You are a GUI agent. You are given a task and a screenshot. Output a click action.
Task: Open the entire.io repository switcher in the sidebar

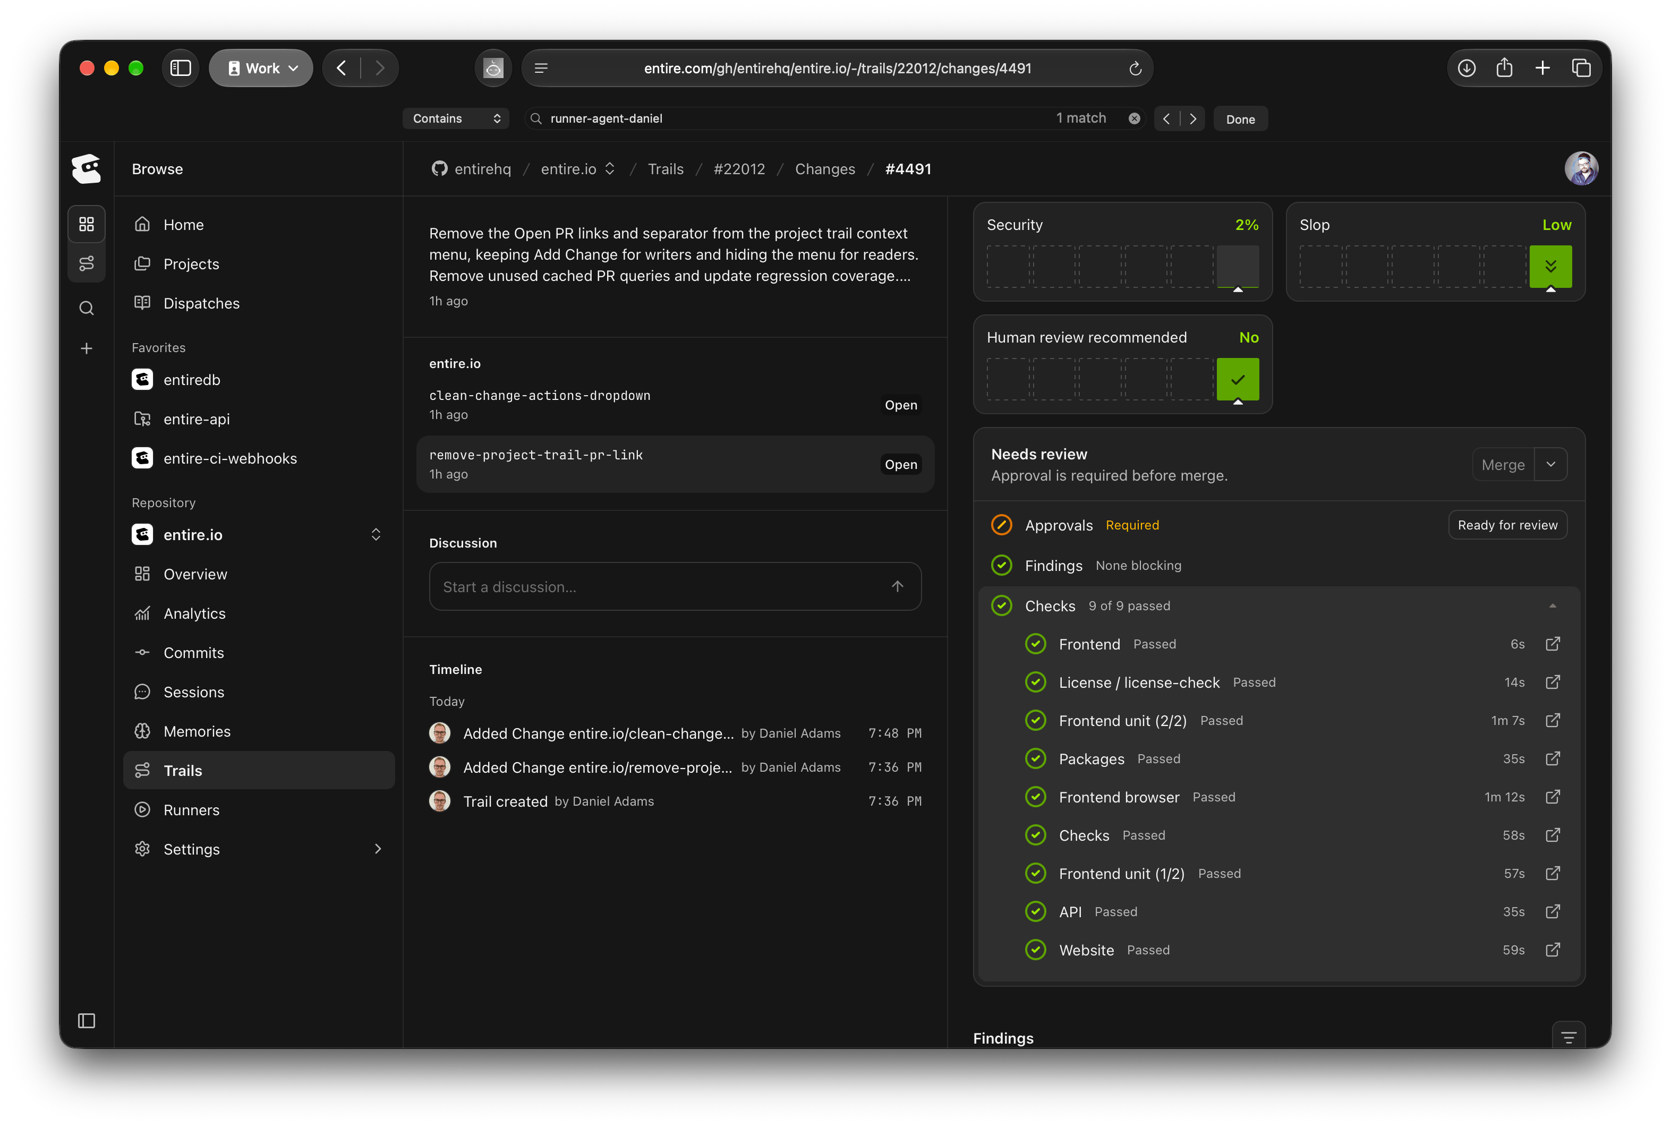[x=376, y=534]
